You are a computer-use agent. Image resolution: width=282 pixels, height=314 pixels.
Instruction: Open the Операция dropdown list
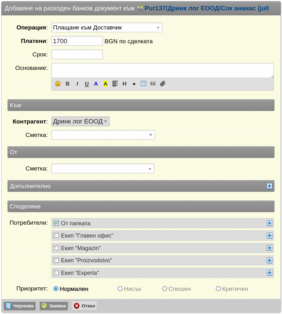tap(107, 28)
